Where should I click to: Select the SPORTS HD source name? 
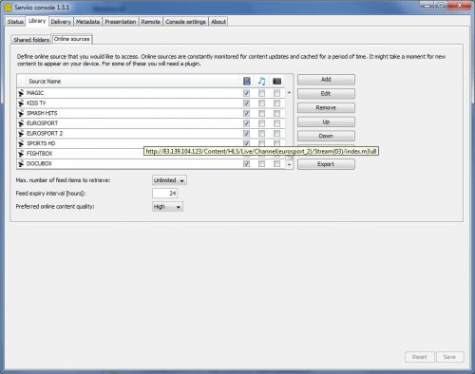point(41,143)
